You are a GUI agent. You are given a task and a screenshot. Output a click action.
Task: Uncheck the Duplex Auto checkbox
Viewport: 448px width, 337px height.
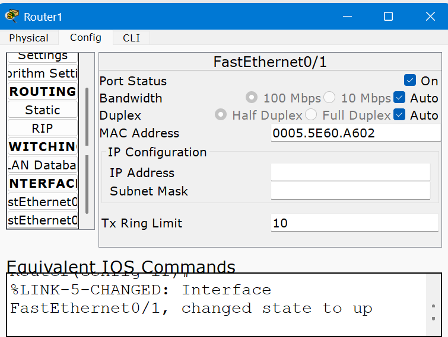click(x=399, y=115)
